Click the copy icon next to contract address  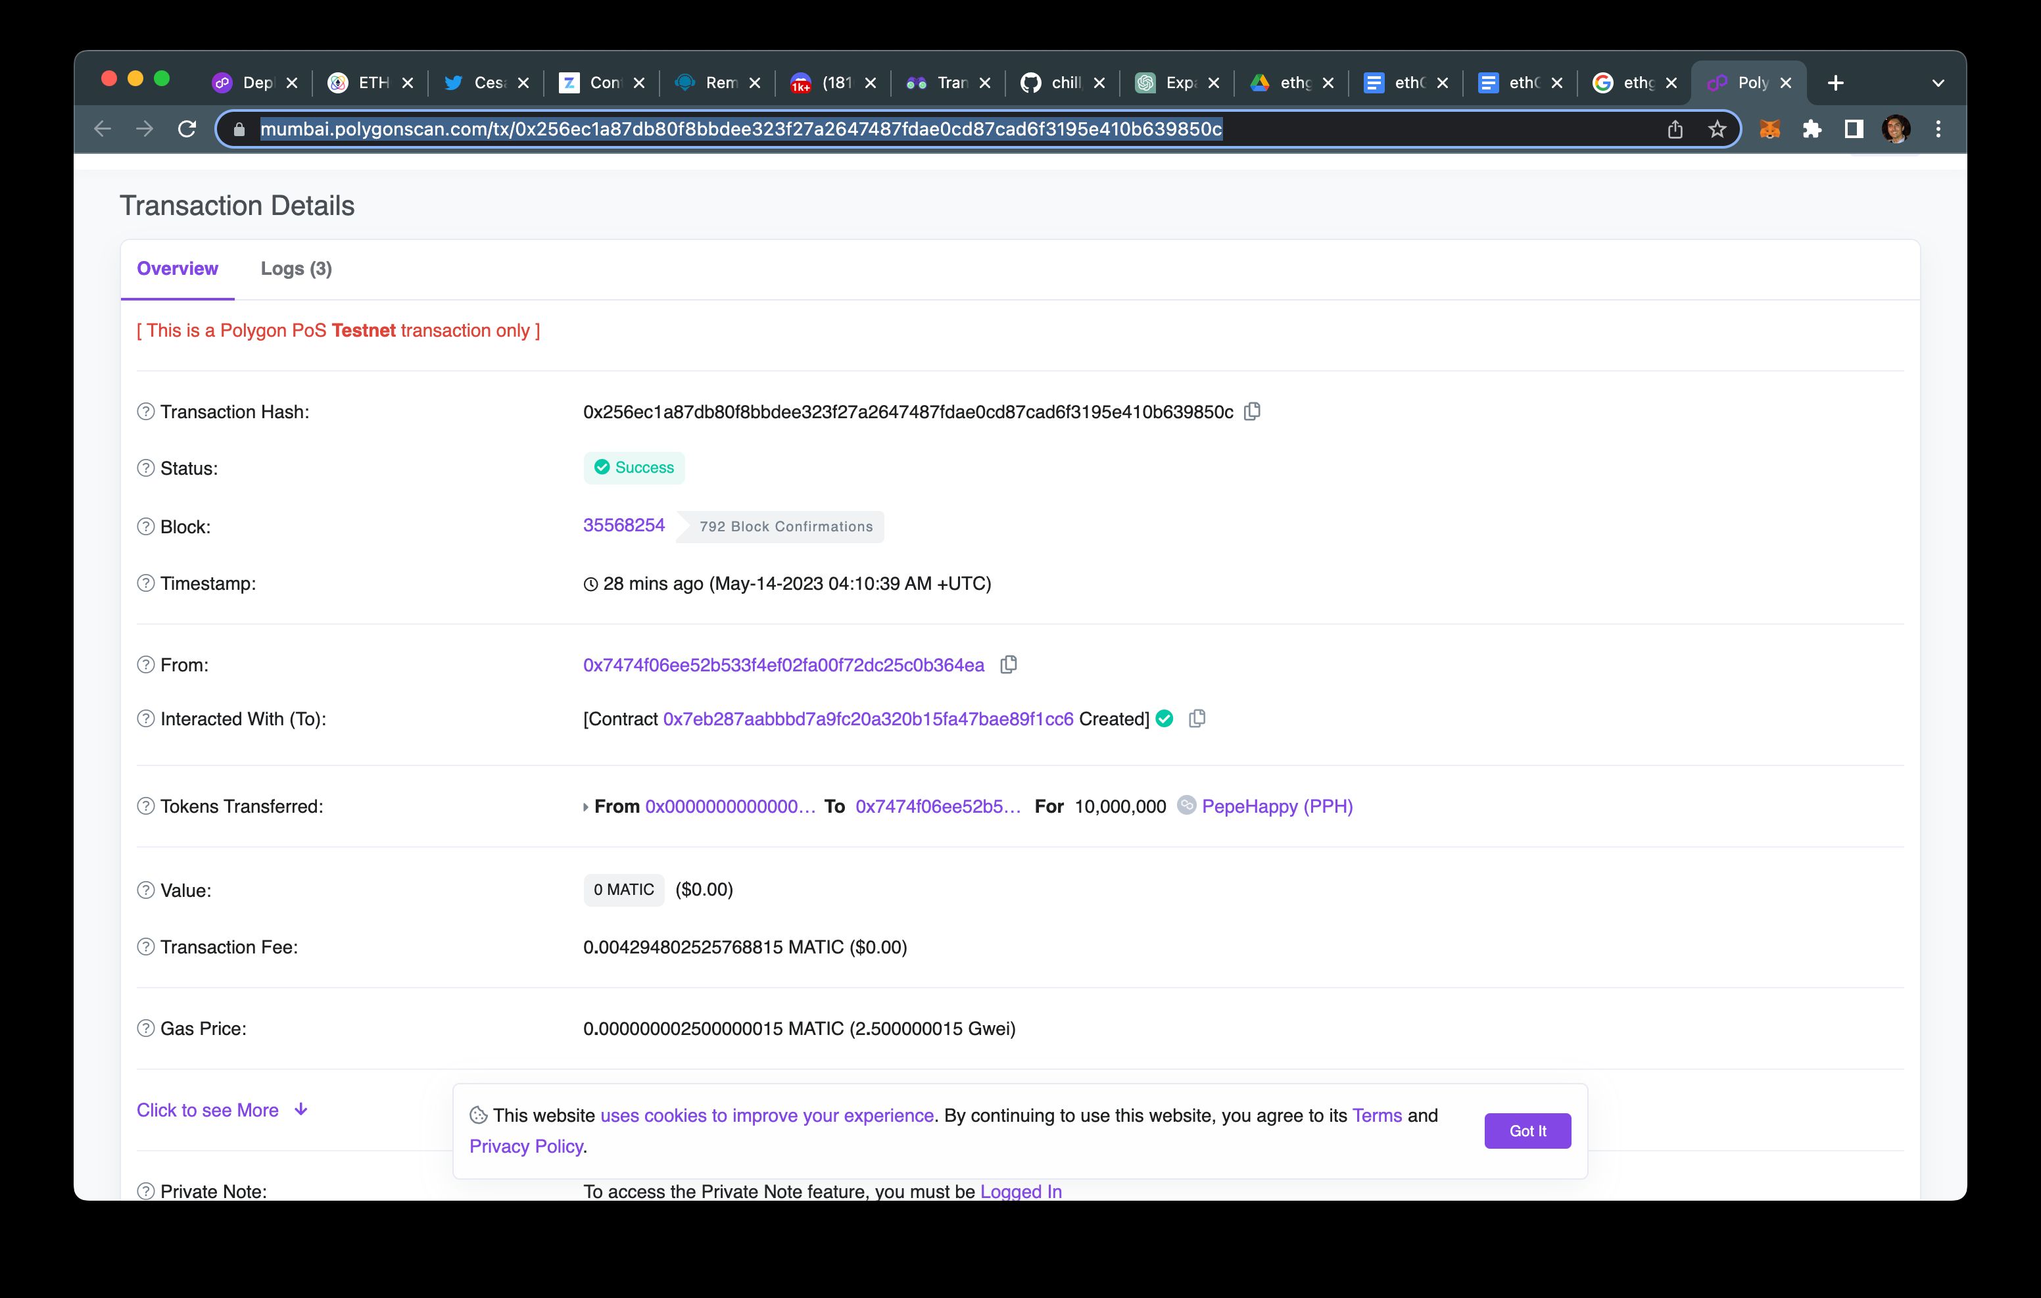pos(1197,719)
